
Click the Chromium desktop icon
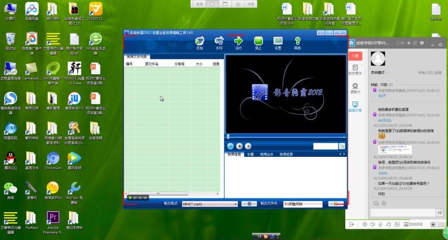pos(53,161)
